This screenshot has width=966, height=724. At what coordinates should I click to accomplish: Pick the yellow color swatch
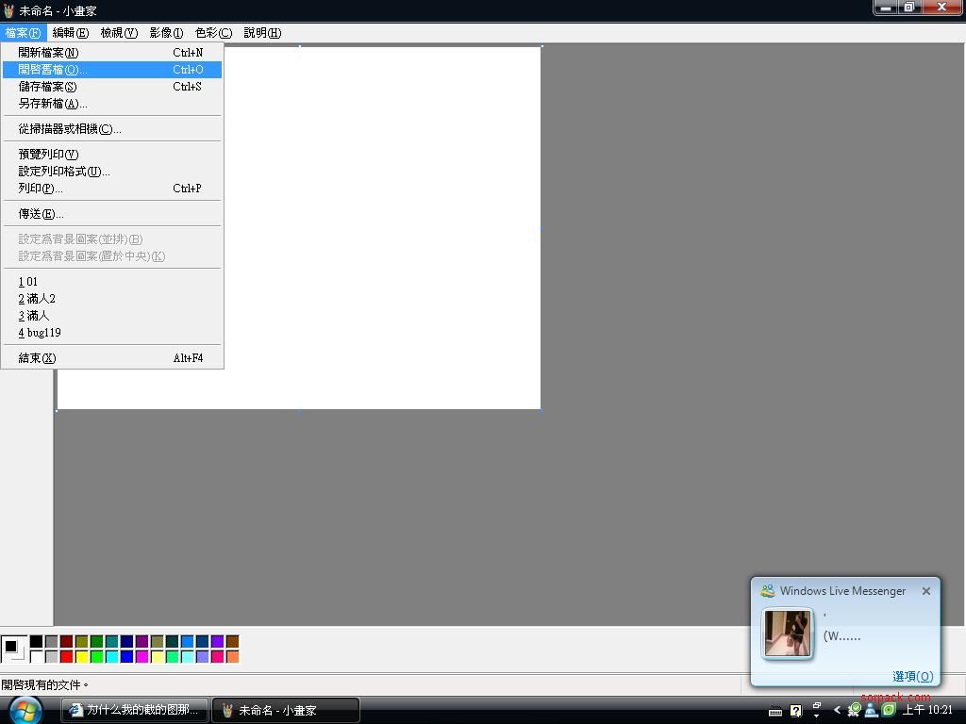[x=81, y=656]
